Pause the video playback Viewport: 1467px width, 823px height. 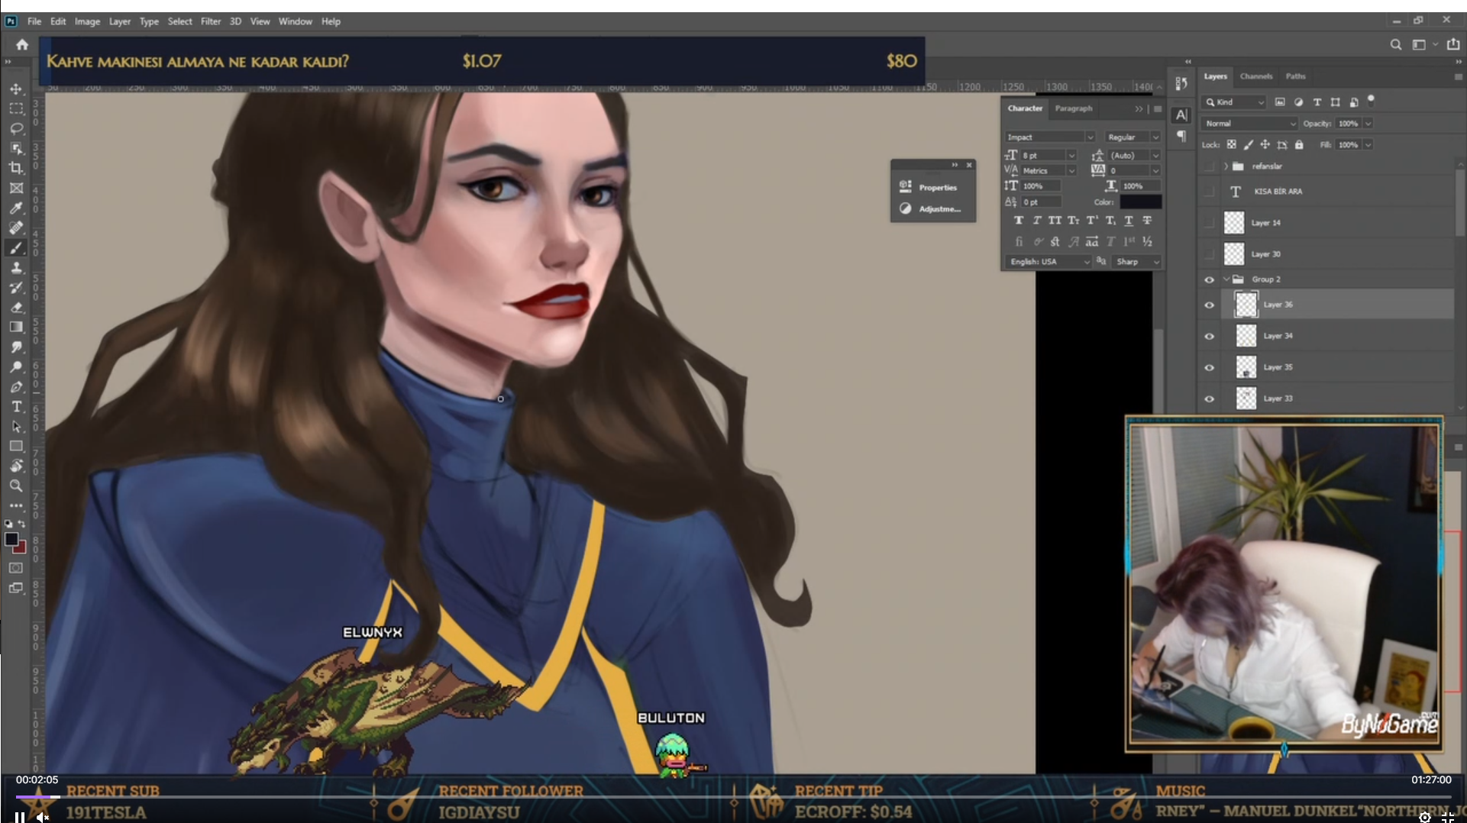click(20, 817)
